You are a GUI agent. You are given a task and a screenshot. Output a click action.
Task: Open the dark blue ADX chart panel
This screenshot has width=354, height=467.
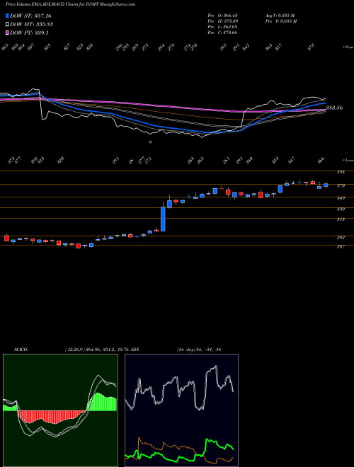(181, 410)
